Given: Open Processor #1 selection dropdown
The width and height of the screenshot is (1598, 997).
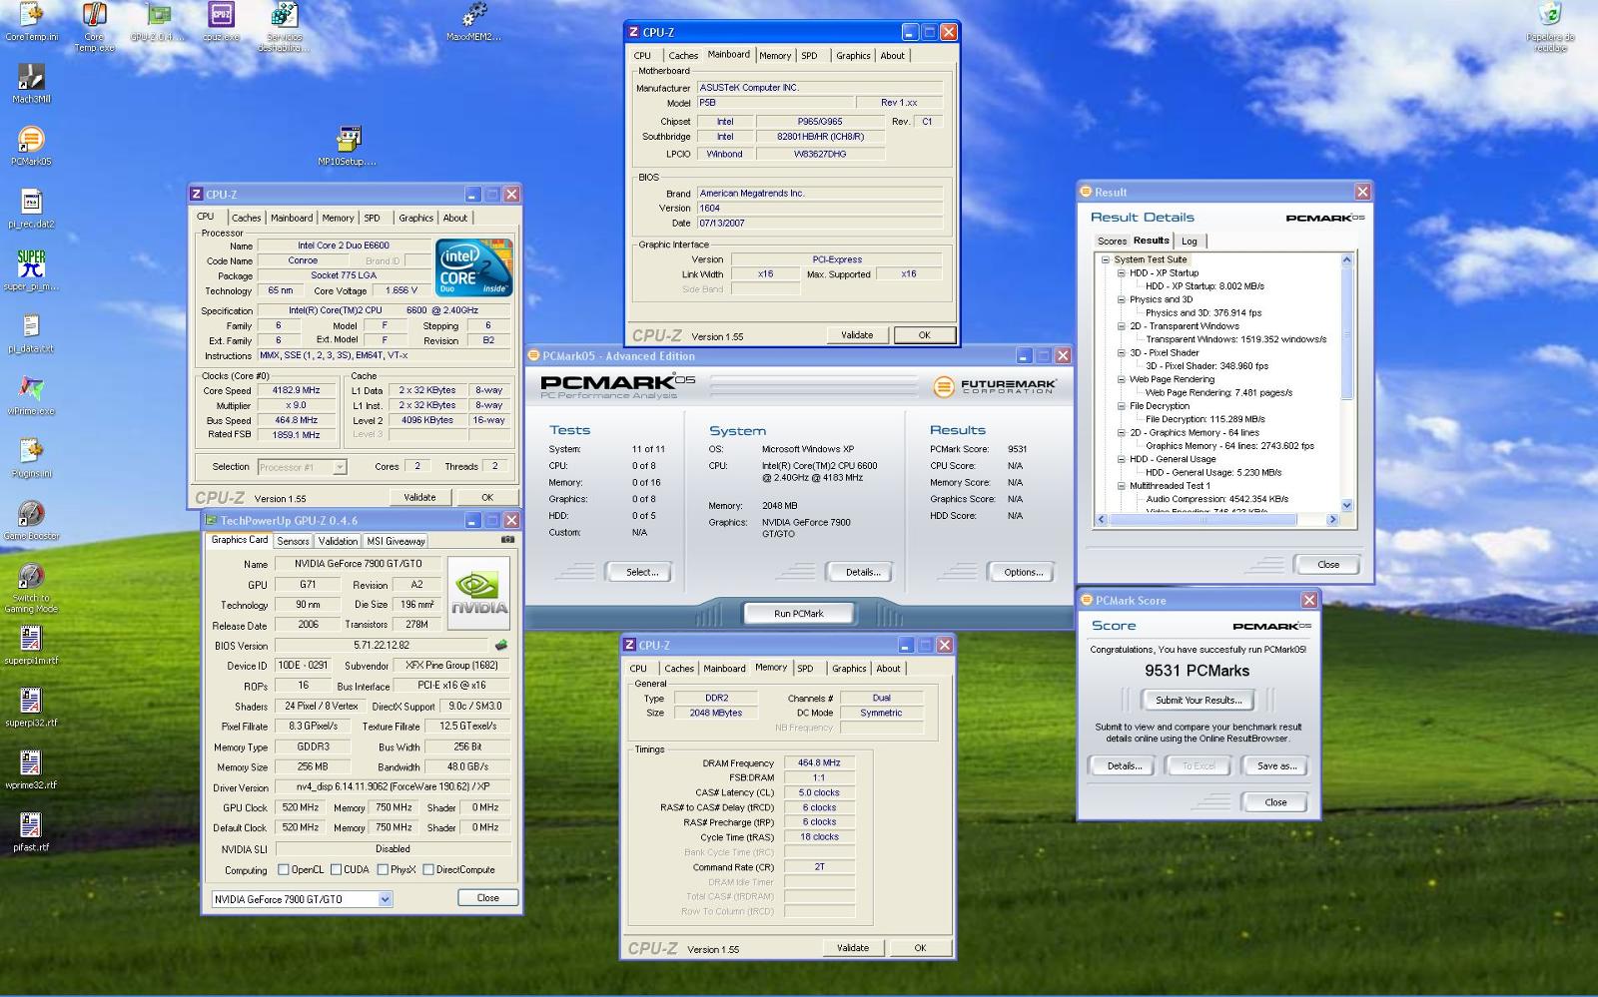Looking at the screenshot, I should [302, 467].
